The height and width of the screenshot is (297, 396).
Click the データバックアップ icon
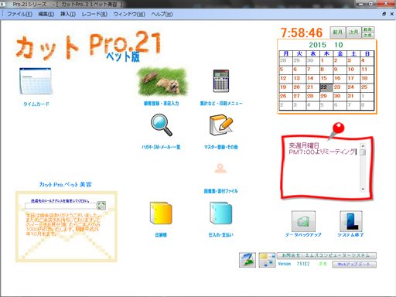click(x=303, y=221)
